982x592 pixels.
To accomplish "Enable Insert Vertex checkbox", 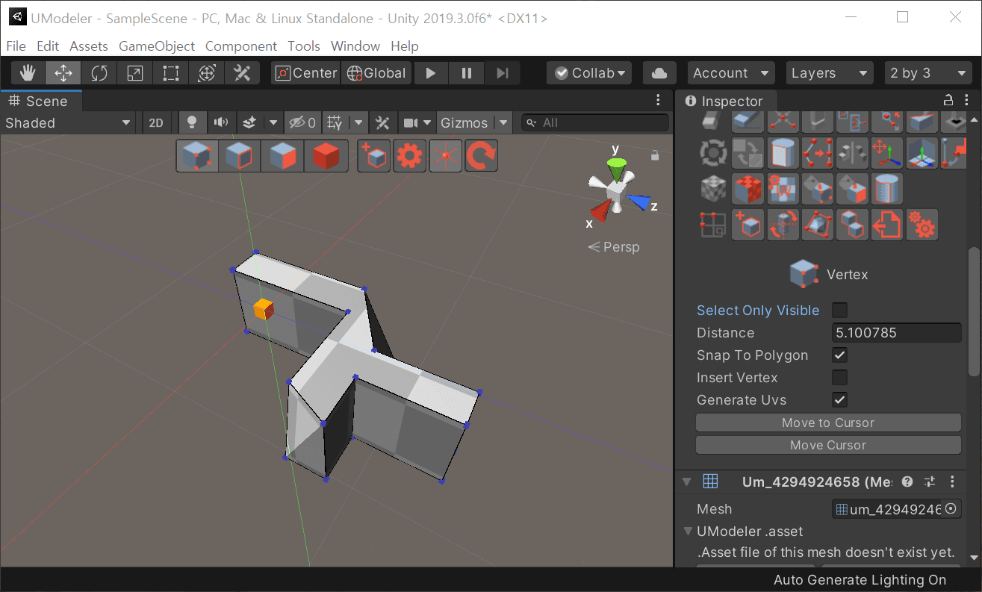I will tap(839, 377).
